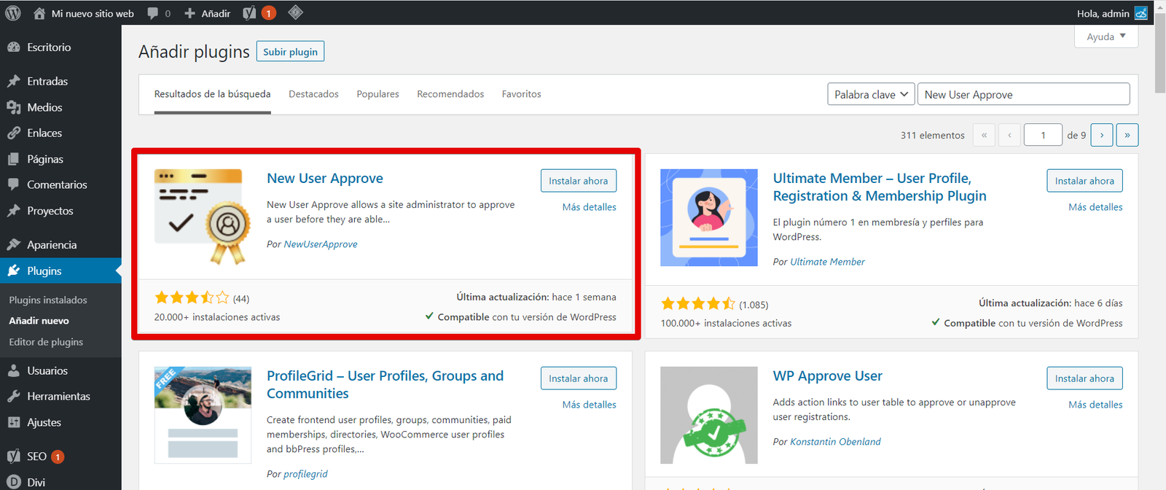Install New User Approve plugin now
Viewport: 1166px width, 490px height.
pyautogui.click(x=579, y=181)
